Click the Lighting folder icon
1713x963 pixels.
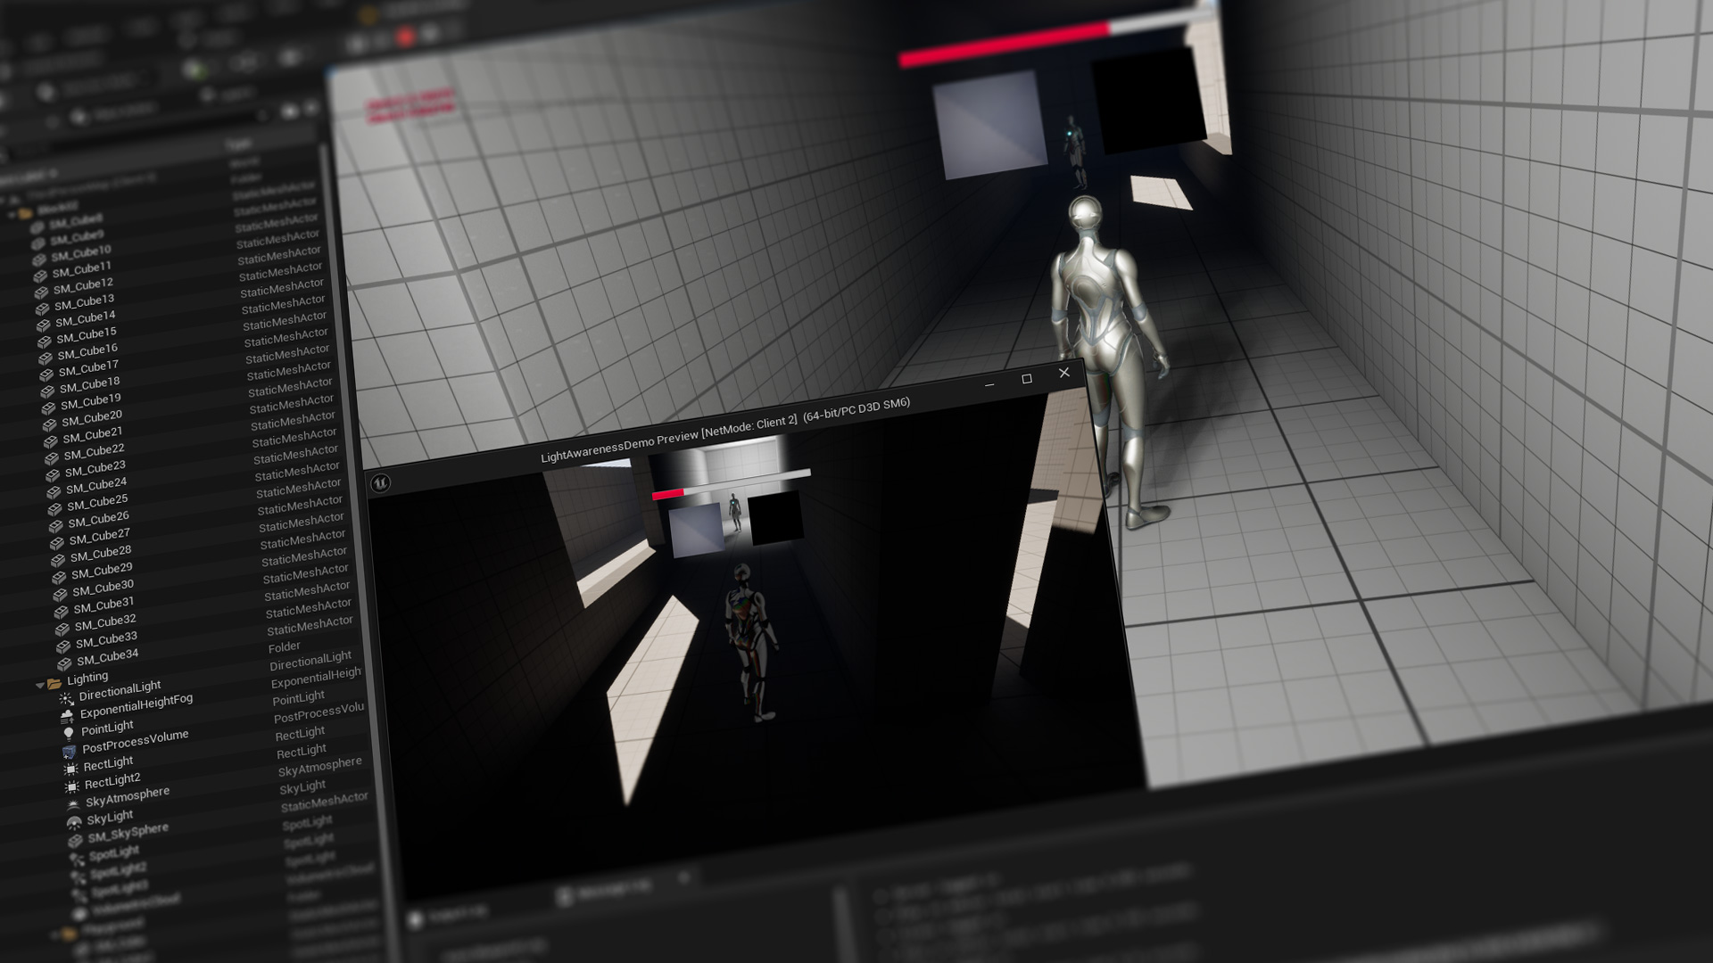pos(54,684)
